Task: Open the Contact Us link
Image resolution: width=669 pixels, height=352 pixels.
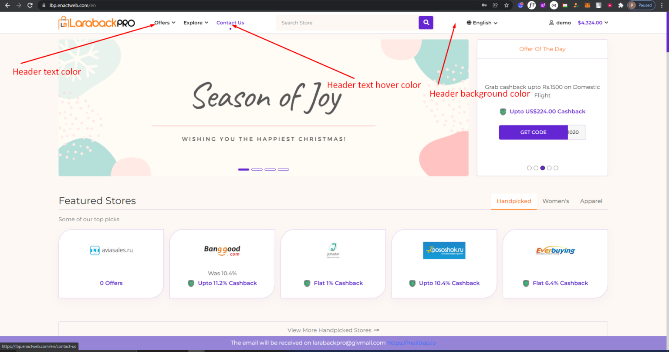Action: point(230,22)
